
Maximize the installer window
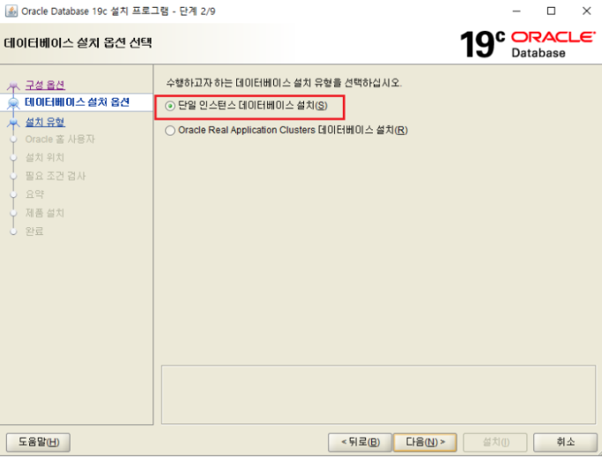pyautogui.click(x=551, y=11)
